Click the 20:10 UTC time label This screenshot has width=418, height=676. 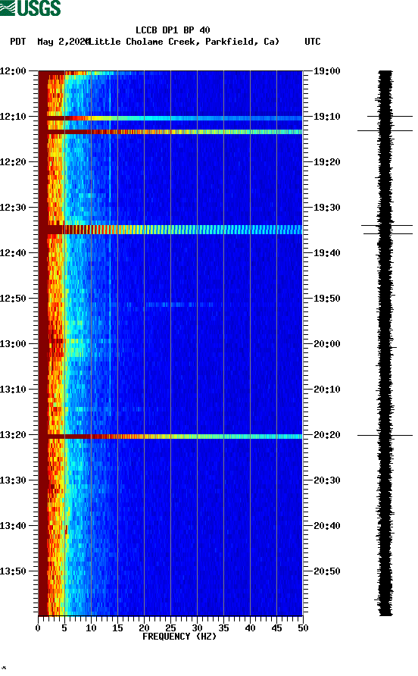(x=326, y=390)
